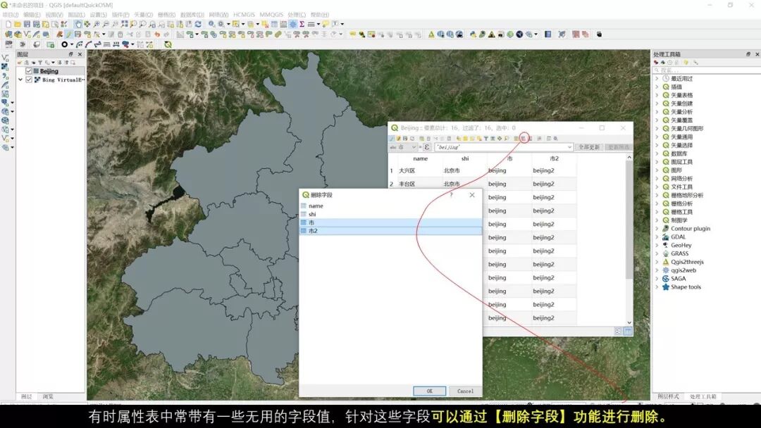The height and width of the screenshot is (428, 761).
Task: Click the QuickOSM icon in third toolbar row
Action: 168,44
